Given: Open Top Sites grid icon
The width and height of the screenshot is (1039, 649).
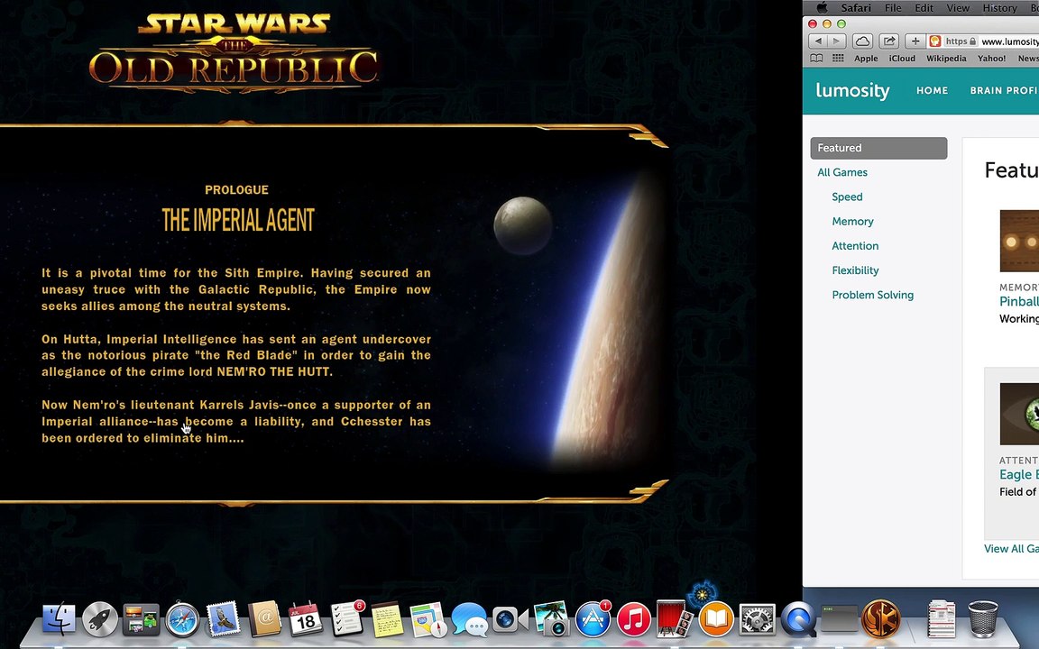Looking at the screenshot, I should 838,59.
